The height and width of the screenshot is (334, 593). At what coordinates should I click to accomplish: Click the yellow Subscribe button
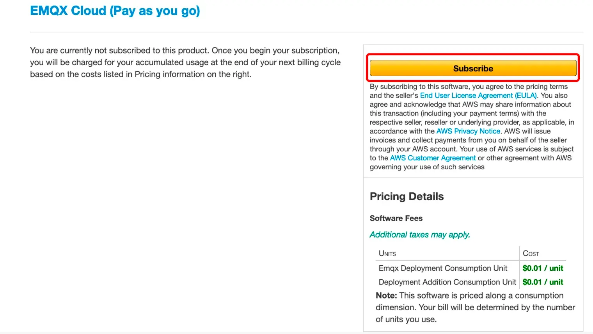[473, 68]
